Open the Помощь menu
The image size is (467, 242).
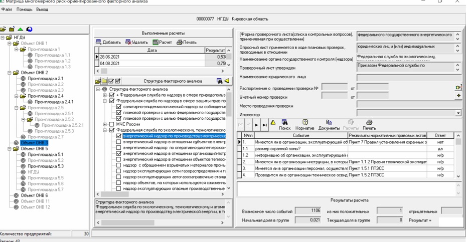click(x=24, y=10)
